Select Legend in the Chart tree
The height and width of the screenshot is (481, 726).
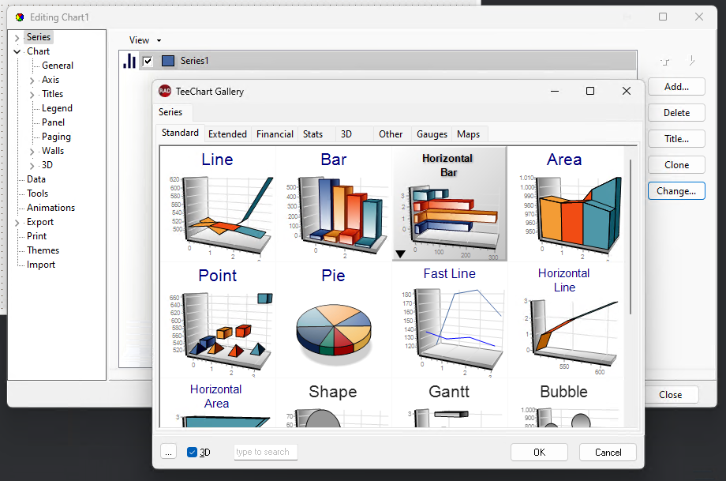click(x=57, y=108)
